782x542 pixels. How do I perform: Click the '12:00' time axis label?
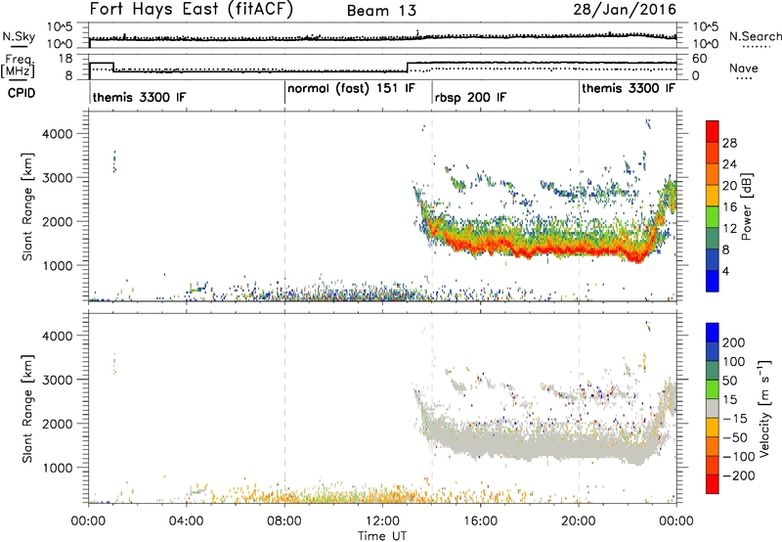point(382,520)
